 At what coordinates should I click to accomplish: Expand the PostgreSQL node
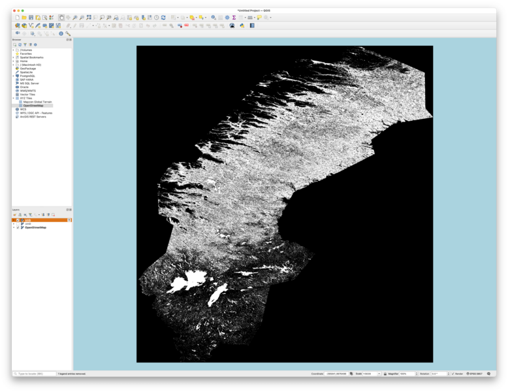coord(14,76)
